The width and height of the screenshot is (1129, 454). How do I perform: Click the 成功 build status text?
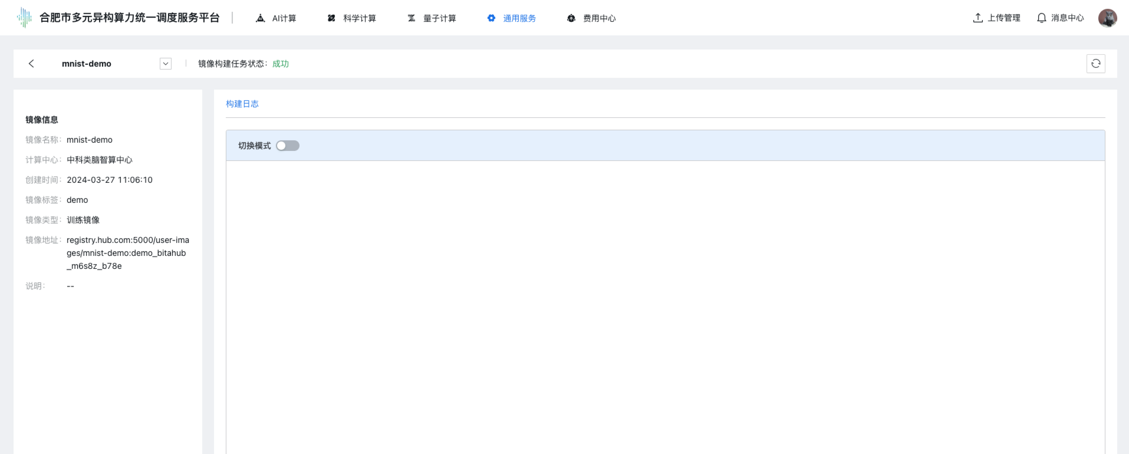pyautogui.click(x=281, y=64)
